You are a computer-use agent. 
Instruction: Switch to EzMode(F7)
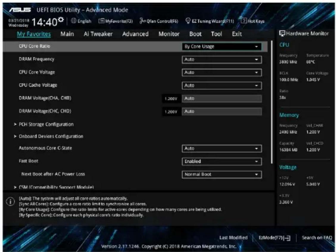tap(274, 238)
